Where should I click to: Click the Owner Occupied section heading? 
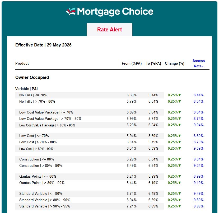click(x=32, y=78)
